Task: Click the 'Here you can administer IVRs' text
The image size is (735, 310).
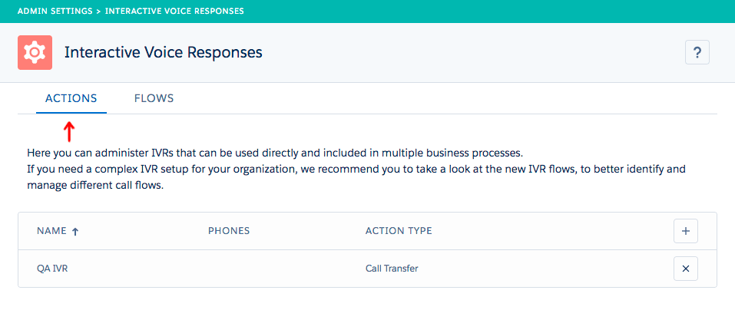Action: (x=275, y=152)
